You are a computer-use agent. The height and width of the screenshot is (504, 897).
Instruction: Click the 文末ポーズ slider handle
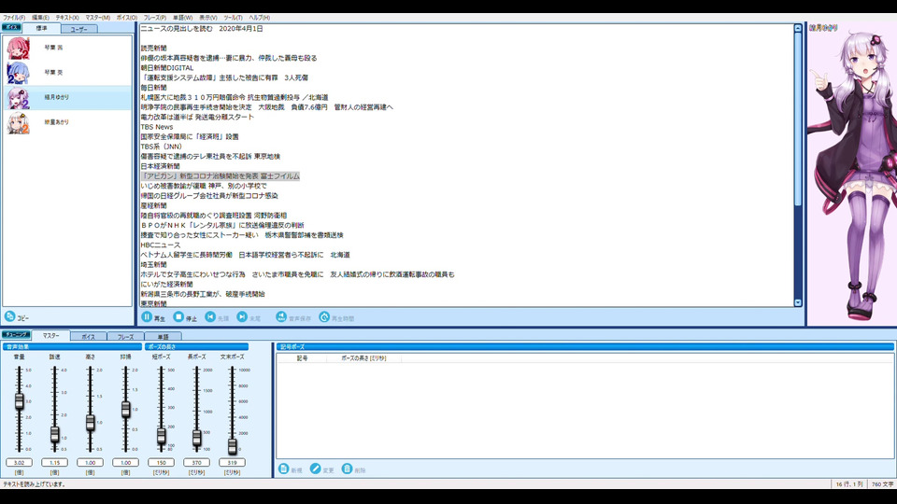tap(233, 446)
